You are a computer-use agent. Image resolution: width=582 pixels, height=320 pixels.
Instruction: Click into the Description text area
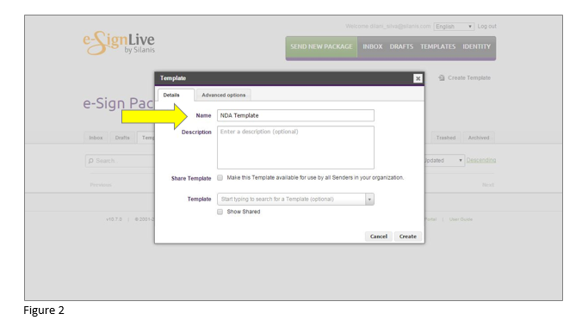click(x=295, y=148)
